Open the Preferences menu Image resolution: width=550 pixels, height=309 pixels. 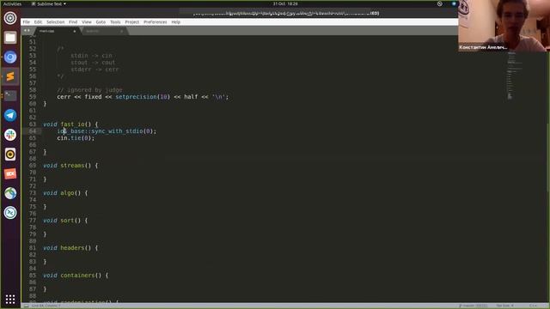(x=155, y=22)
